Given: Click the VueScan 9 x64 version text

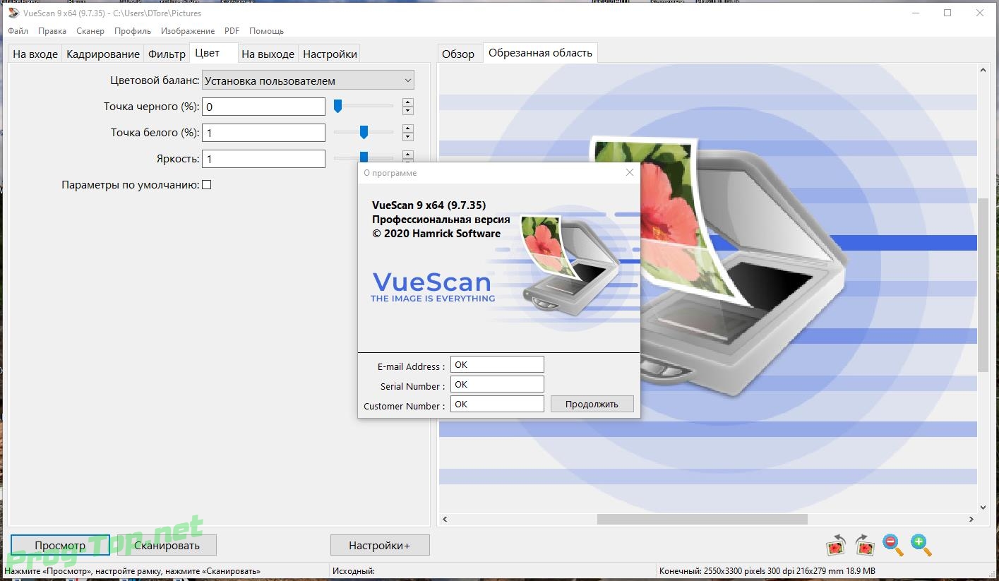Looking at the screenshot, I should tap(429, 205).
